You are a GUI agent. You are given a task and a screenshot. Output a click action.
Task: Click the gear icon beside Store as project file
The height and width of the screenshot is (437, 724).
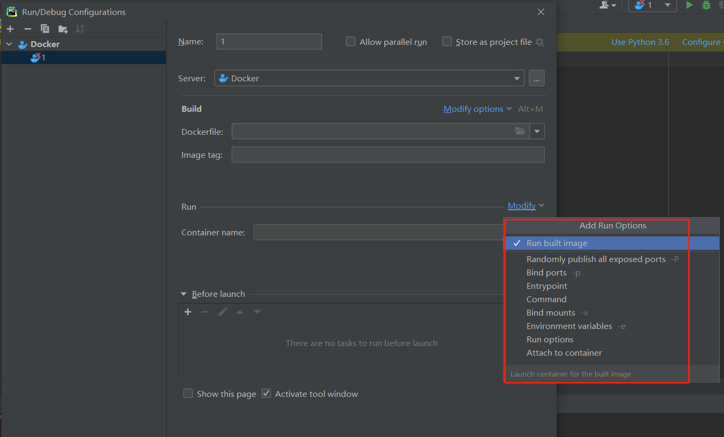coord(539,42)
